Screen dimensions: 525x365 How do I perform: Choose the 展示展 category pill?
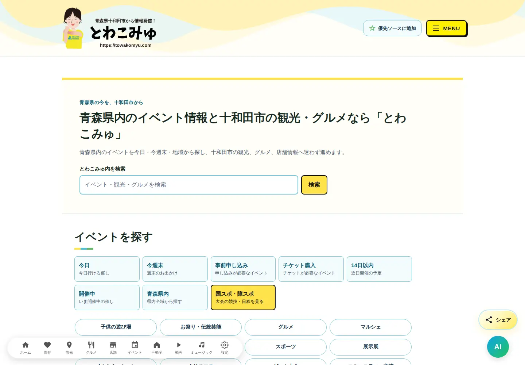(370, 347)
